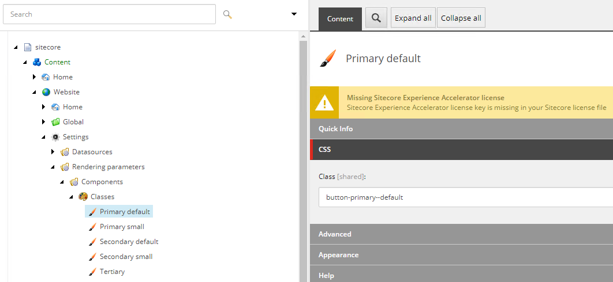Click the globe icon of Website item
613x282 pixels.
(46, 92)
